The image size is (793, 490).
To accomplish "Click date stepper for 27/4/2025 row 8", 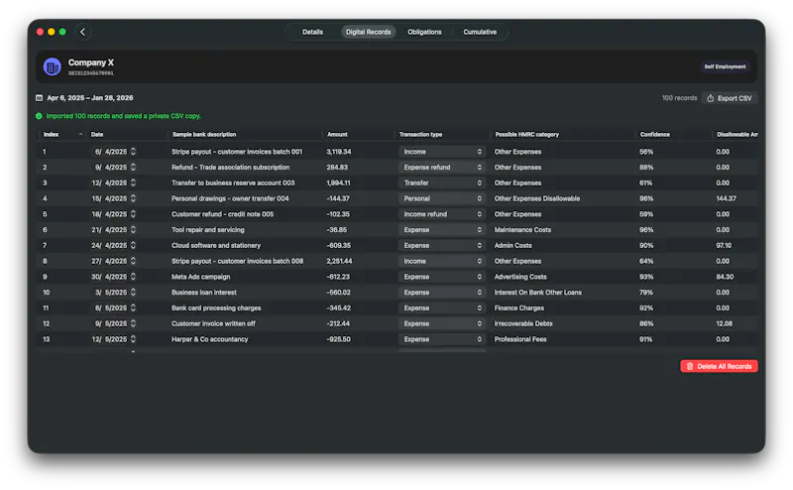I will (x=133, y=261).
